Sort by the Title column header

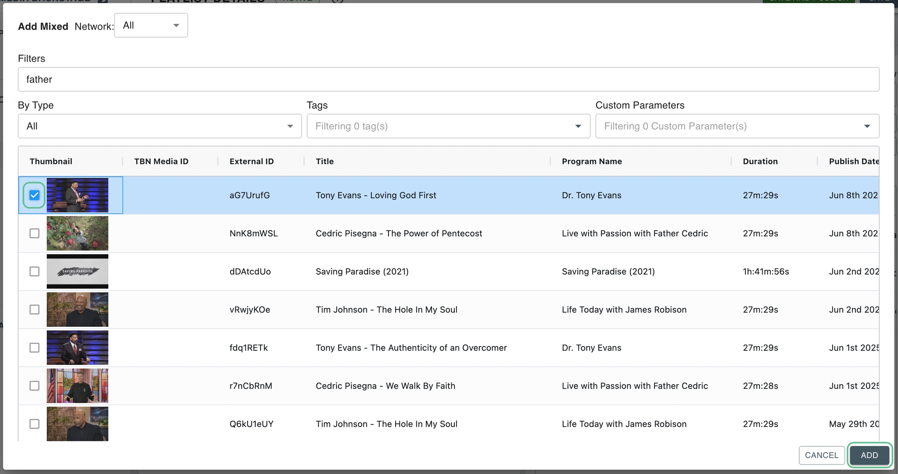[x=325, y=161]
